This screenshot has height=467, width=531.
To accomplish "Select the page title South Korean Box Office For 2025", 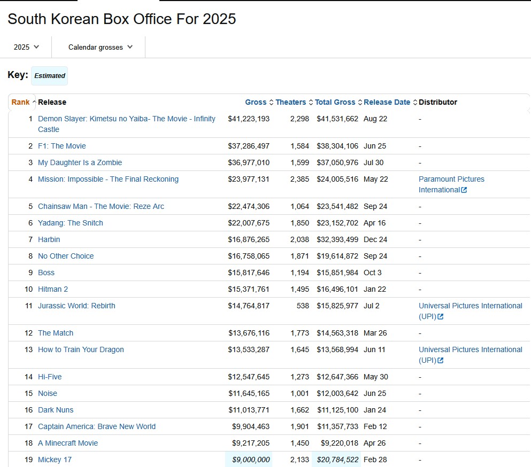I will coord(121,19).
